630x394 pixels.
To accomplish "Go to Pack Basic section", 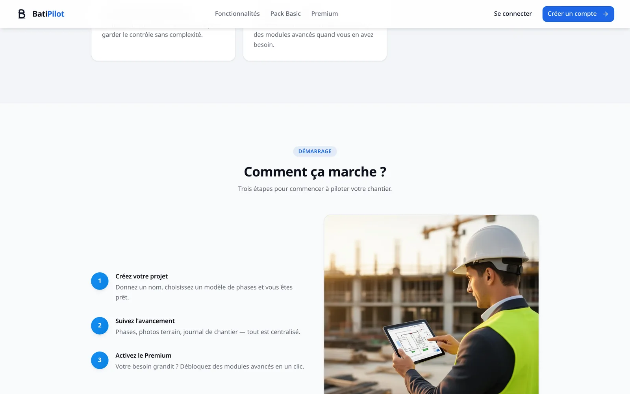I will [x=285, y=14].
